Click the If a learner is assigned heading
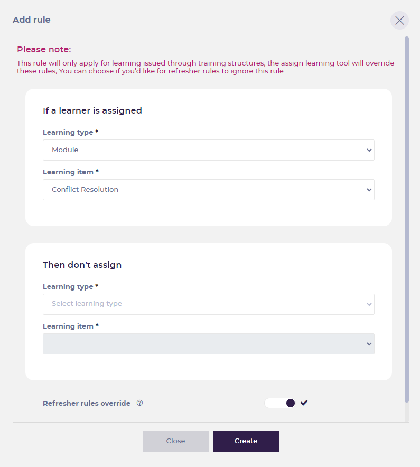The width and height of the screenshot is (420, 467). click(92, 110)
